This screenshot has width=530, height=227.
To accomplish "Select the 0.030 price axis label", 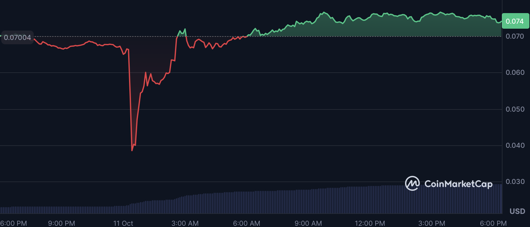I will coord(515,182).
